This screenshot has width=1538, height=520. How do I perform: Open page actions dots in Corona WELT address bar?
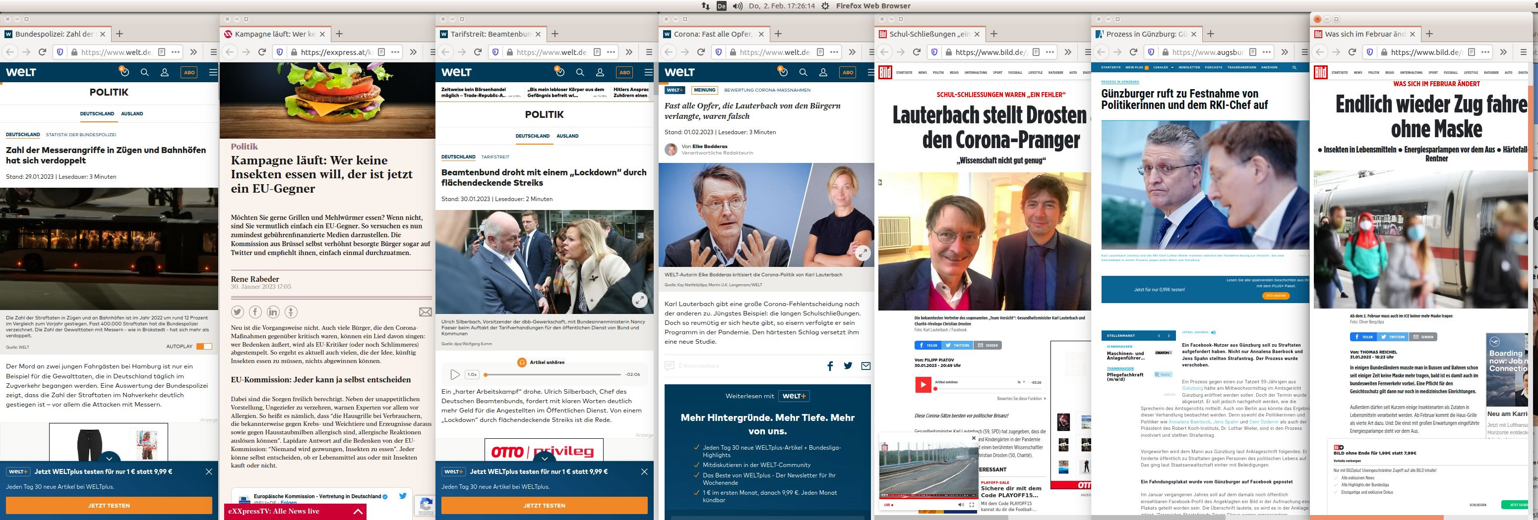click(834, 52)
